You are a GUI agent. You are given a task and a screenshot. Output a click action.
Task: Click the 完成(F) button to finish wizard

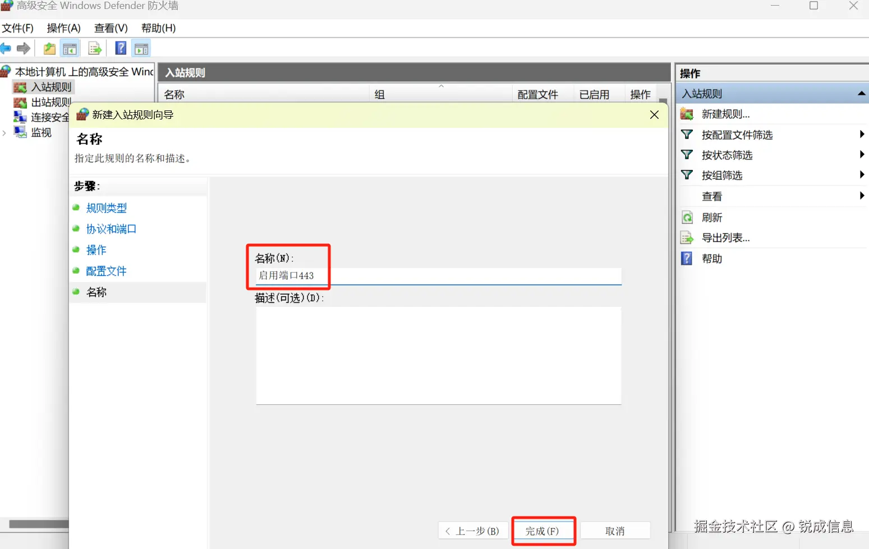pyautogui.click(x=543, y=530)
